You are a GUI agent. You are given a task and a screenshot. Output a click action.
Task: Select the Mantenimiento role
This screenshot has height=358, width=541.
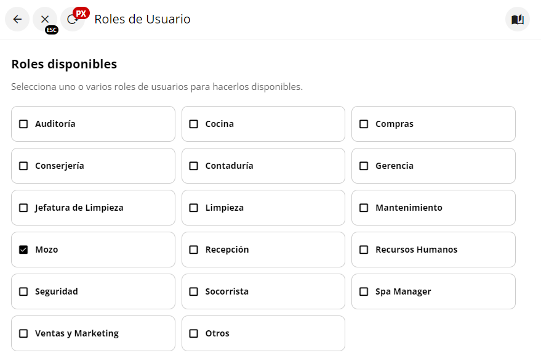coord(364,208)
